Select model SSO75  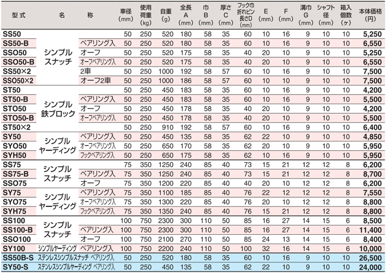pos(15,183)
